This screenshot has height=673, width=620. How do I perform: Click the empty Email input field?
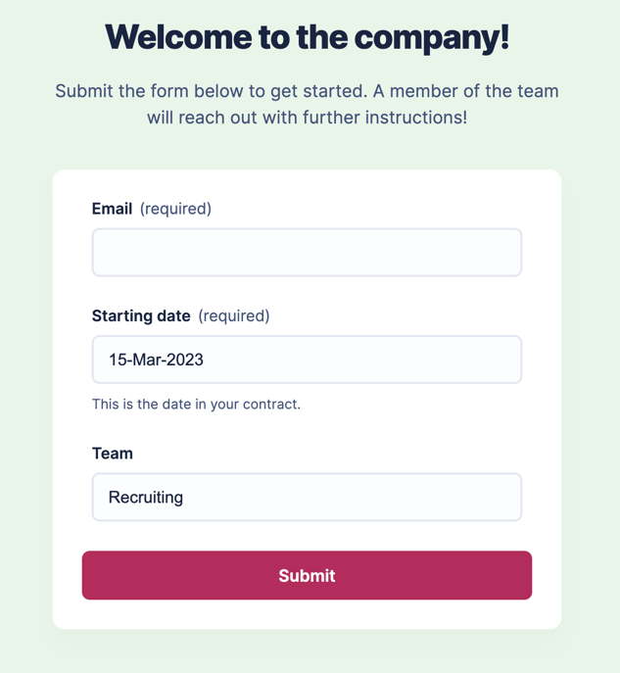307,253
